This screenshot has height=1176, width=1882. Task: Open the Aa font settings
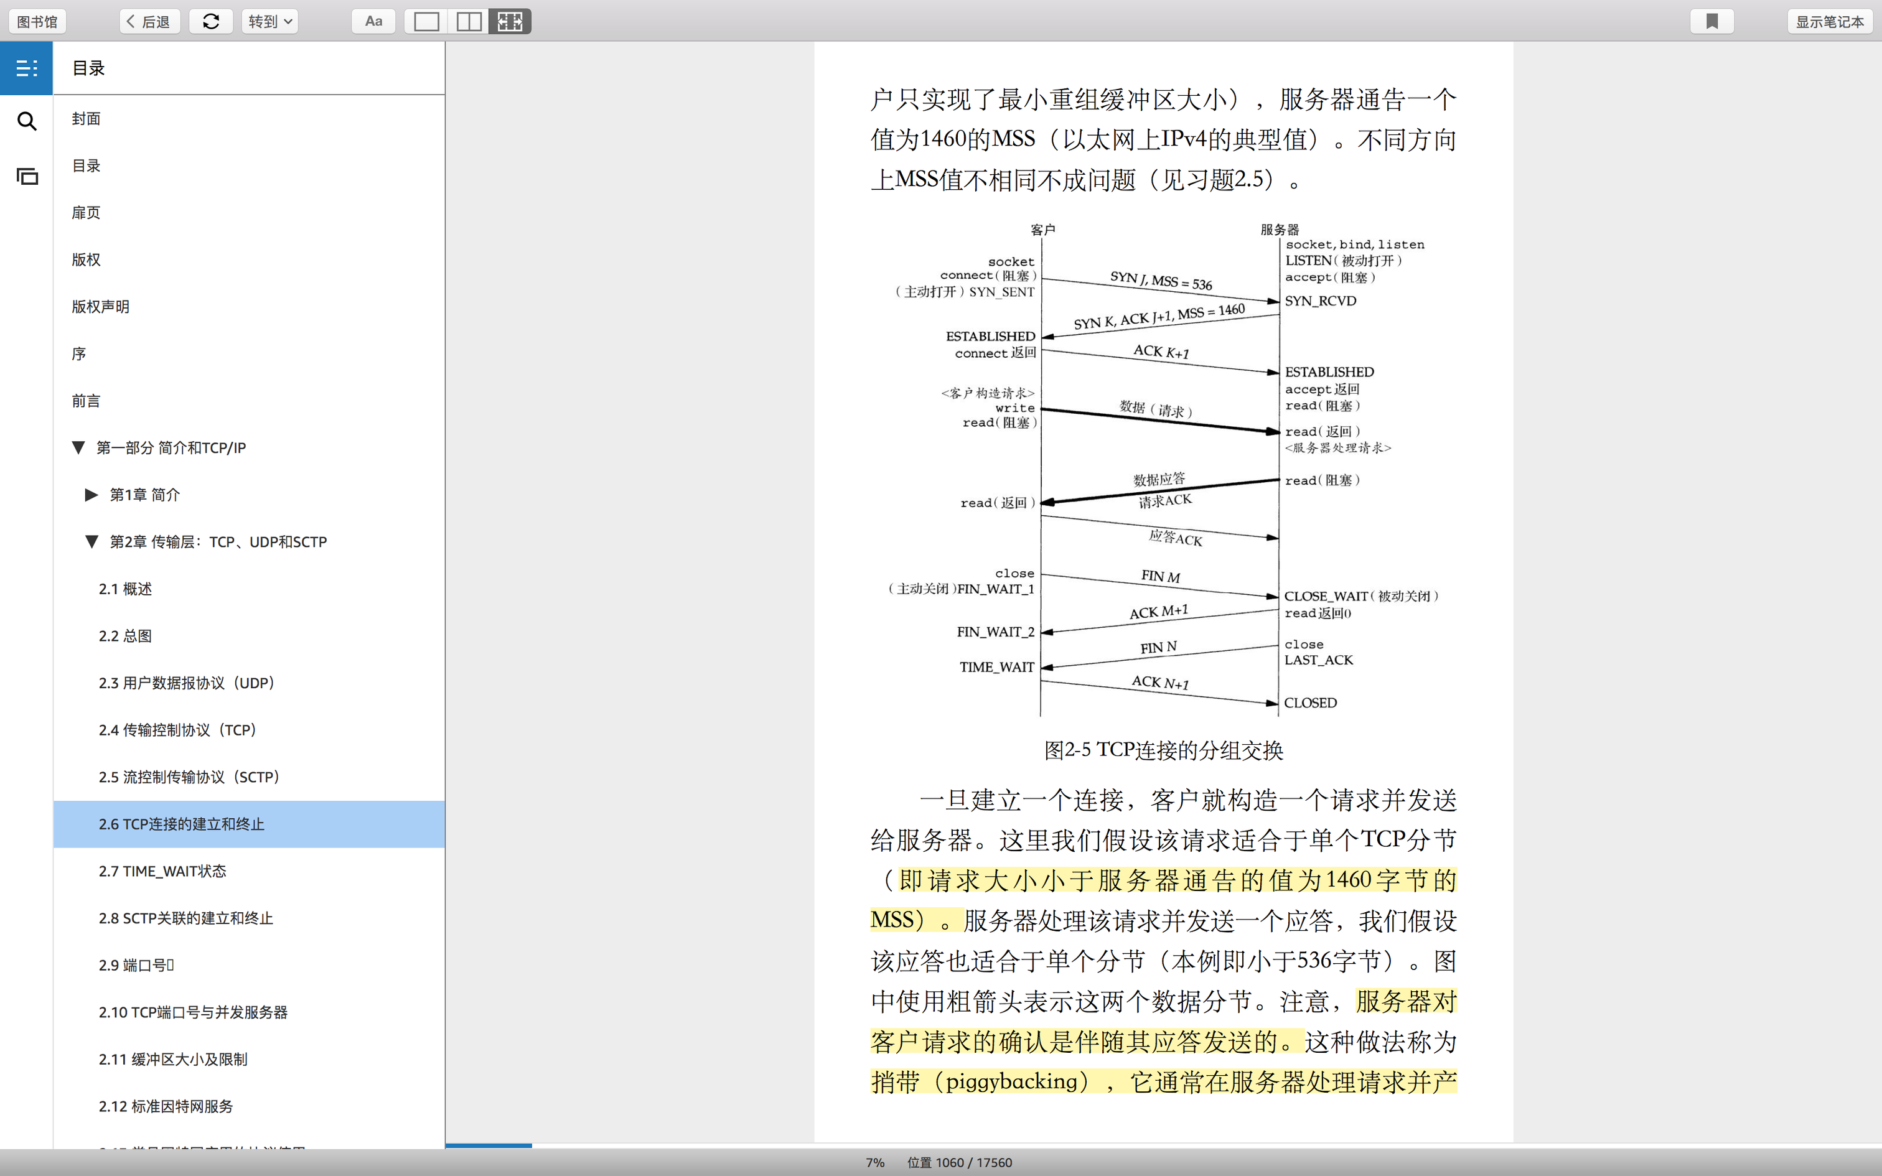click(x=373, y=22)
